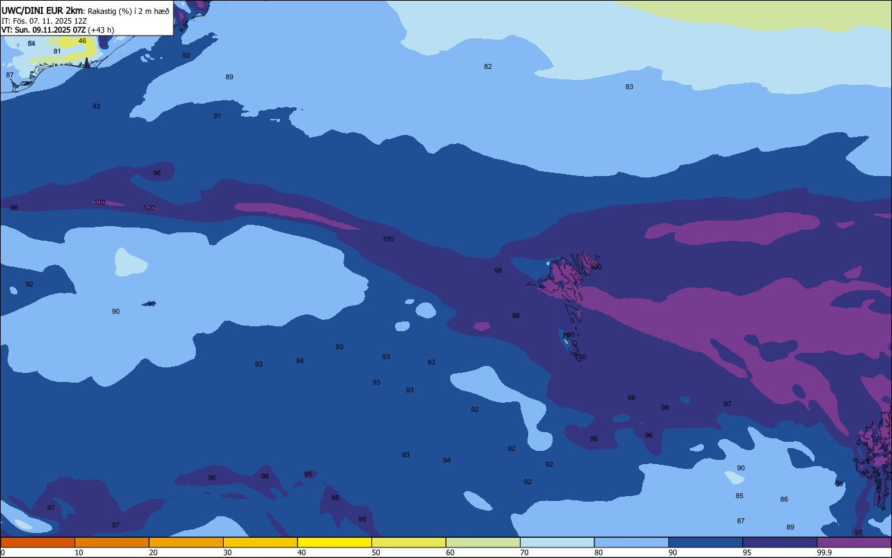Click the 'UWC/DINI EUR 2km' title text
The width and height of the screenshot is (892, 558).
pyautogui.click(x=42, y=10)
